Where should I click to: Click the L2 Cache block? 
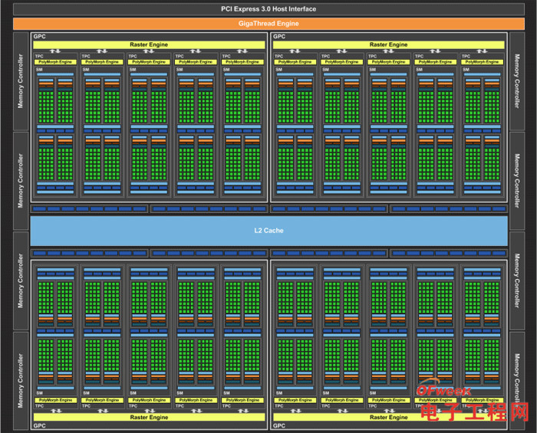(x=268, y=231)
